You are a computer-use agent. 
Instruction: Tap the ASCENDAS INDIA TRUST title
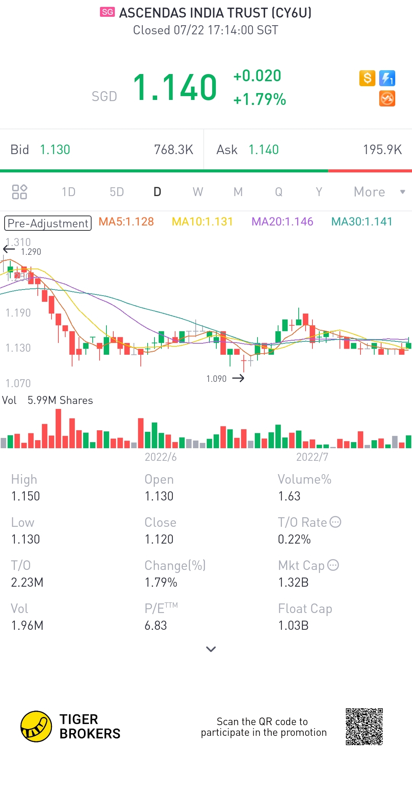(x=216, y=13)
